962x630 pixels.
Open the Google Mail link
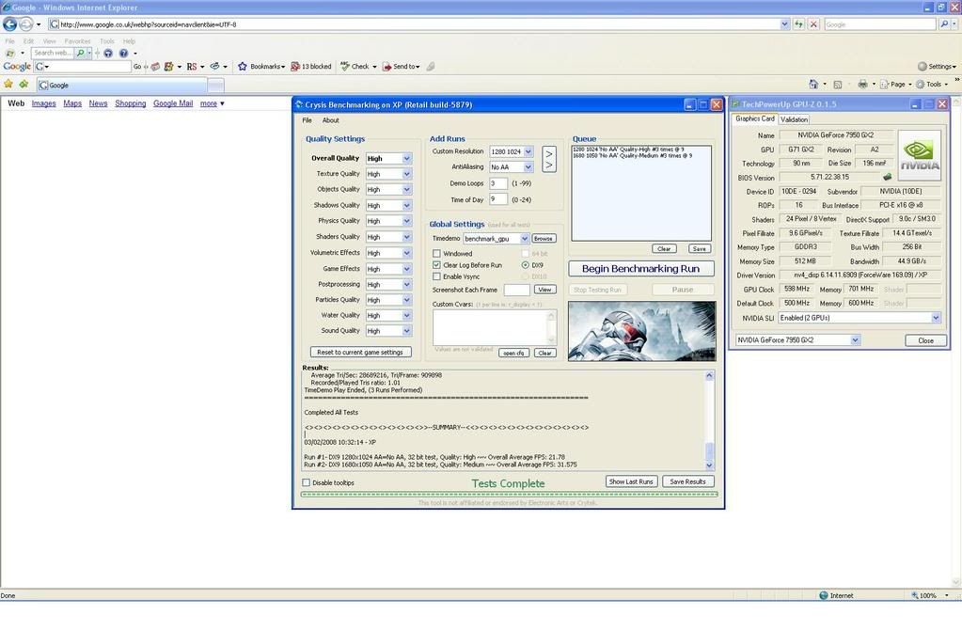(x=173, y=103)
